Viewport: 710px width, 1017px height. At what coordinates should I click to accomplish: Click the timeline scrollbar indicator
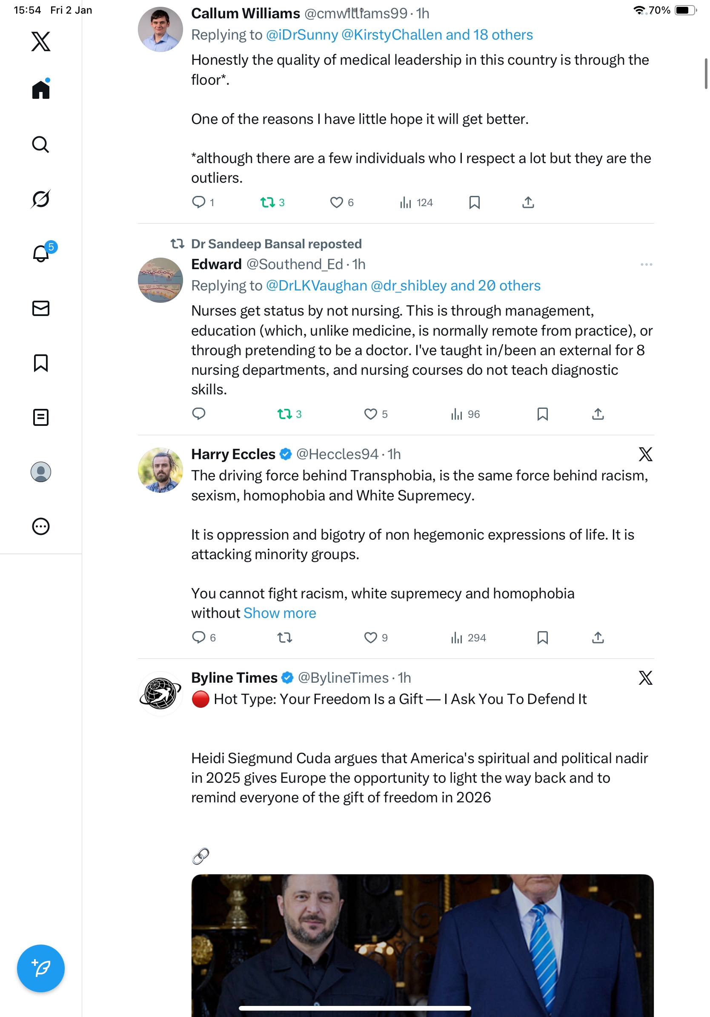click(706, 74)
